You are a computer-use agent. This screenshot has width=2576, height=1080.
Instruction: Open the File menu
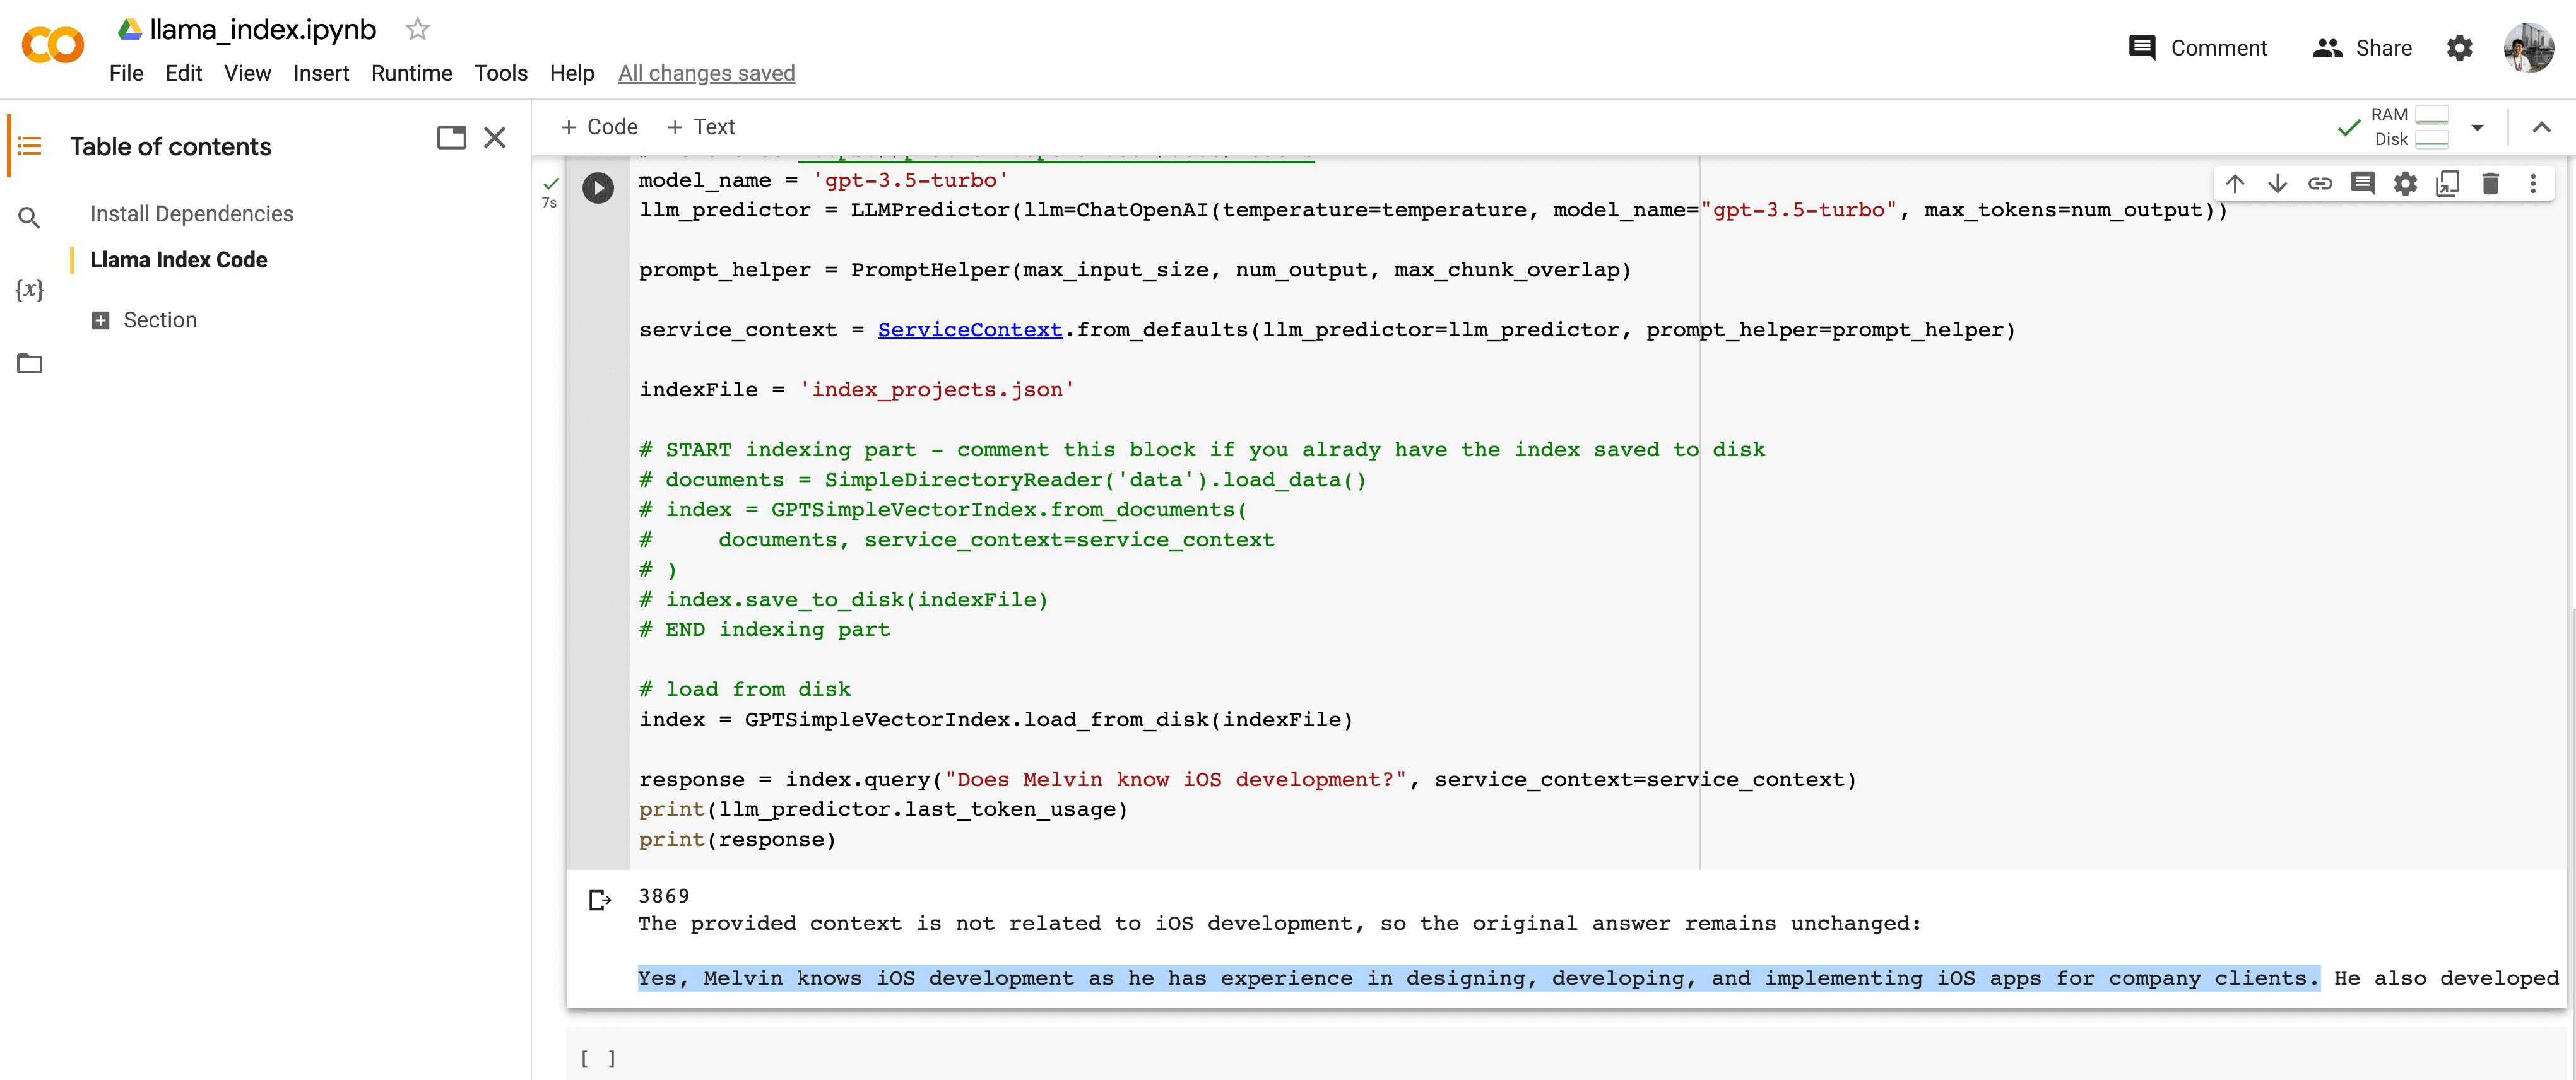pos(126,73)
